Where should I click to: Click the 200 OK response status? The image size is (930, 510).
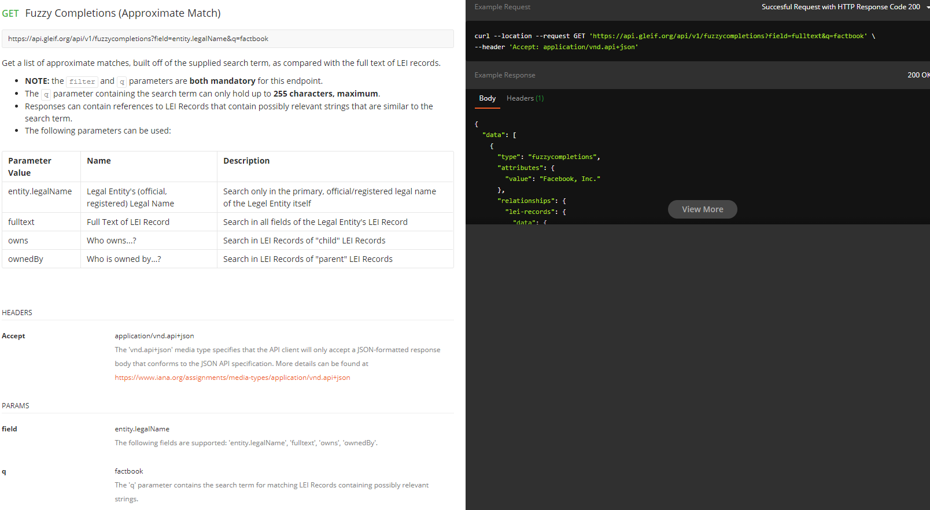tap(918, 75)
